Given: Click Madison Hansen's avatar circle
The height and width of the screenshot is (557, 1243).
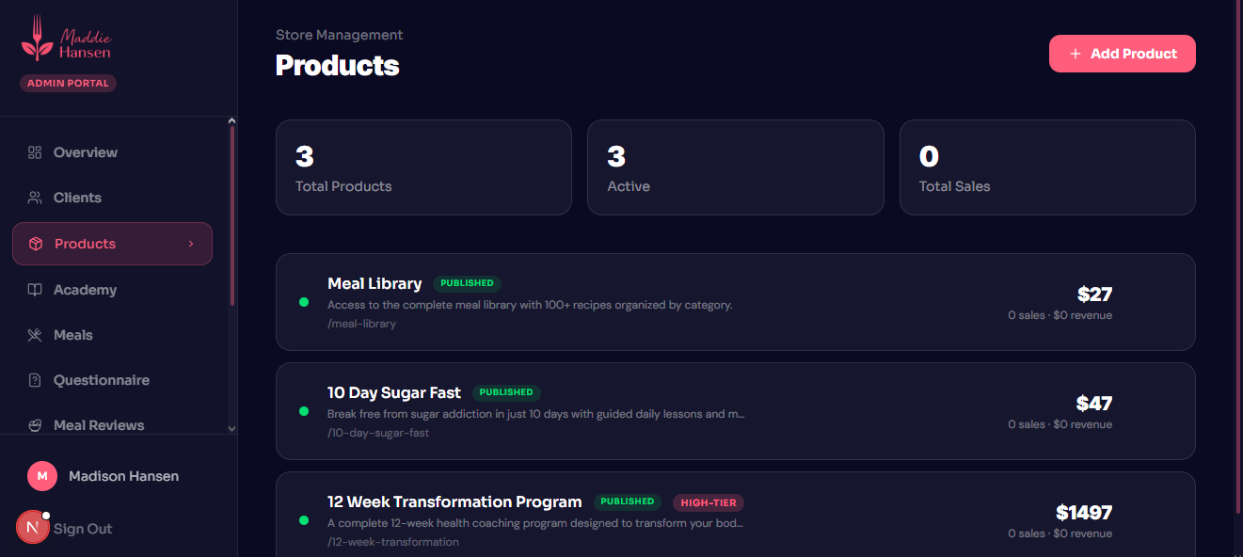Looking at the screenshot, I should 41,476.
